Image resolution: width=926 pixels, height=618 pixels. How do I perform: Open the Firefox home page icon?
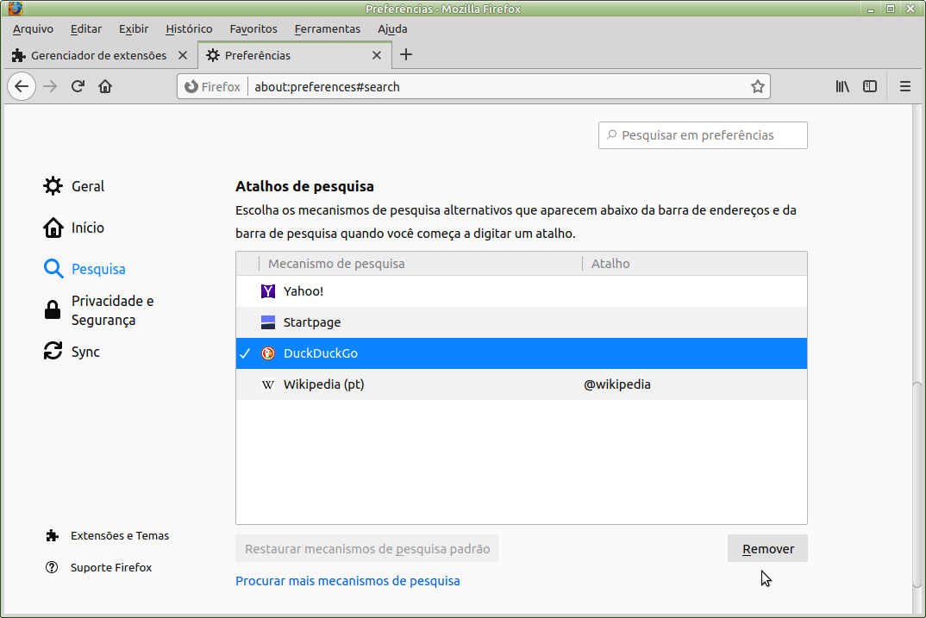pos(105,87)
